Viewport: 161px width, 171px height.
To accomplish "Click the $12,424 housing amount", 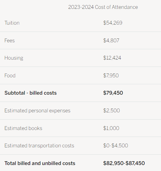I will (112, 58).
